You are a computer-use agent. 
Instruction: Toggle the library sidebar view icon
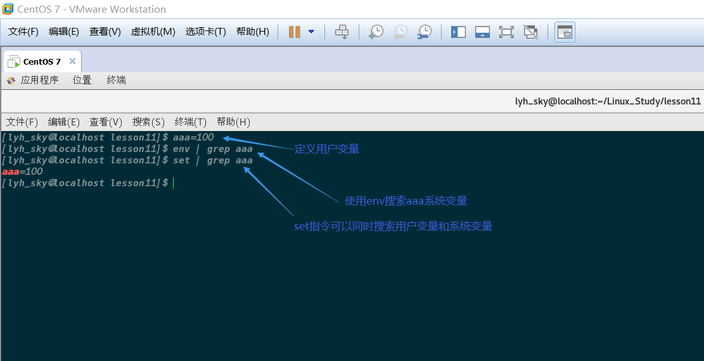tap(458, 32)
